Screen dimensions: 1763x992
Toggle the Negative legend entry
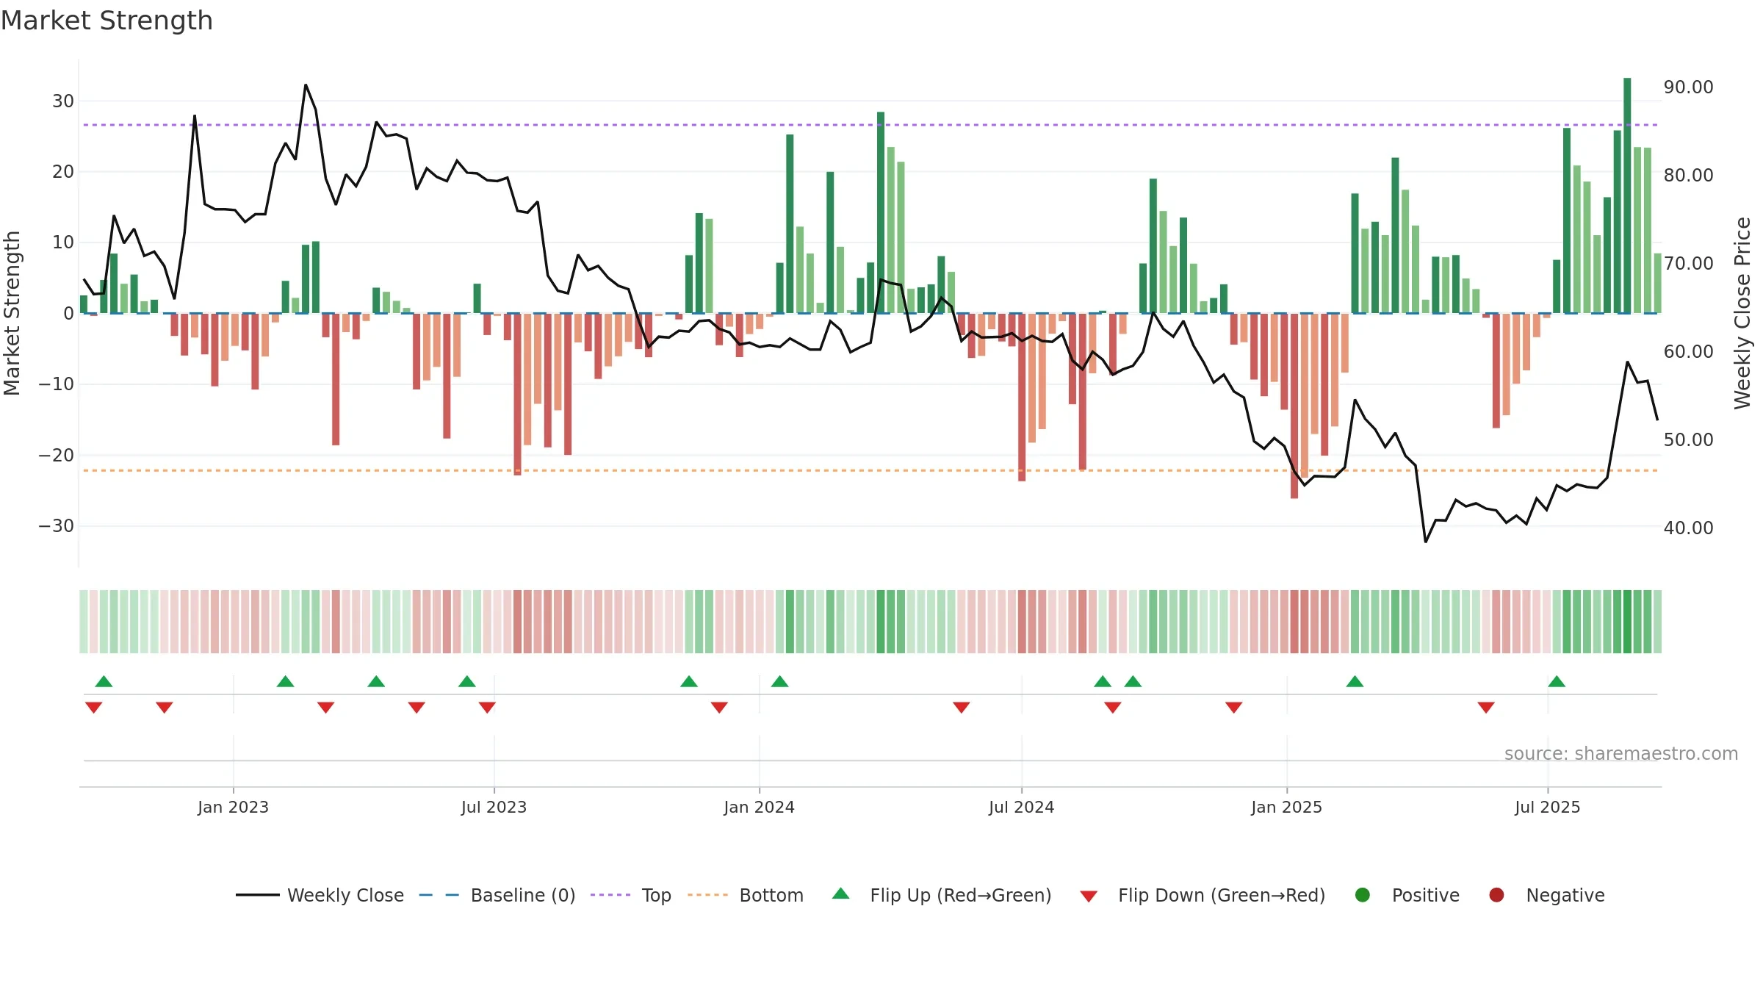pos(1546,895)
